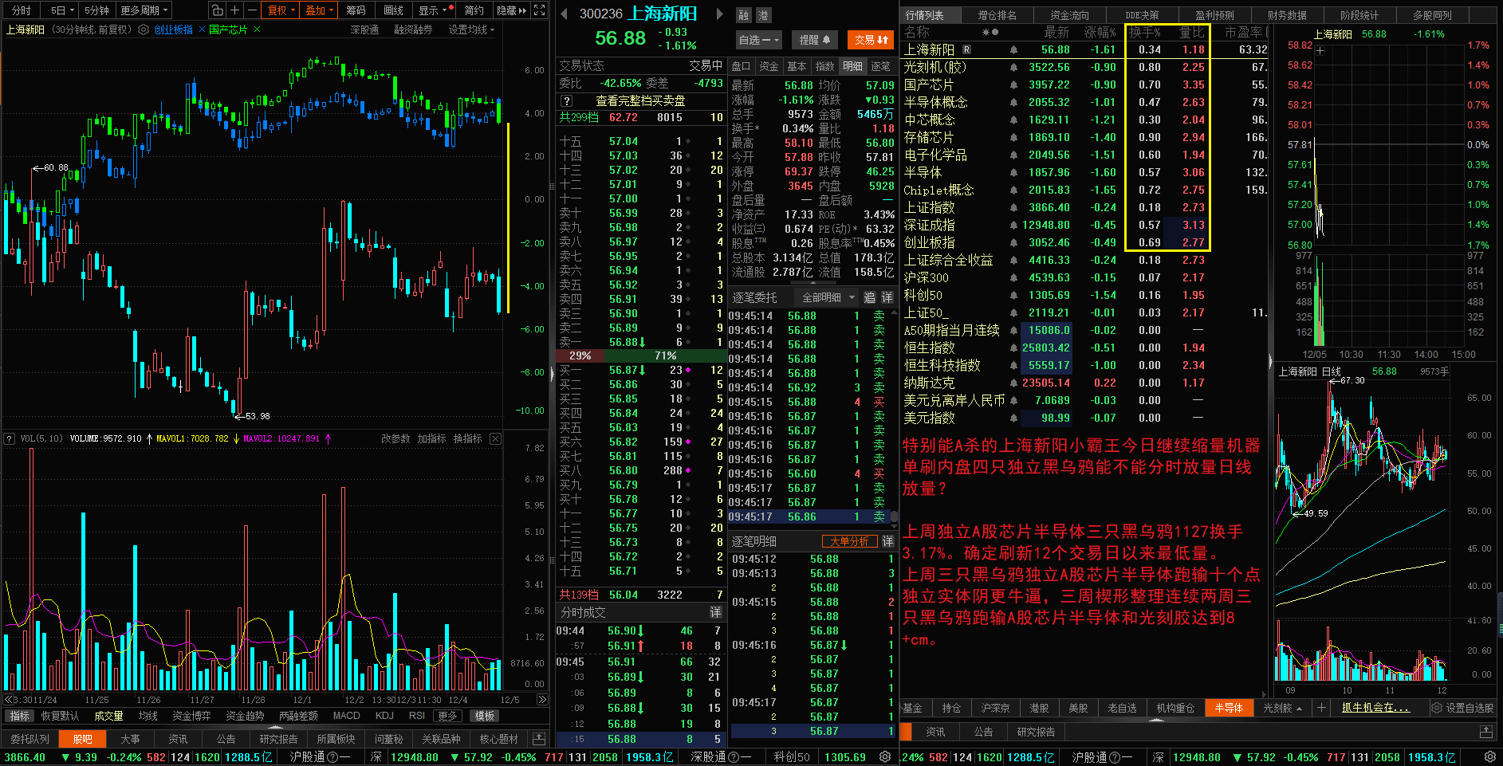Screen dimensions: 1503x766
Task: Jump chart timeline to earliest with double-left arrow
Action: (8, 700)
